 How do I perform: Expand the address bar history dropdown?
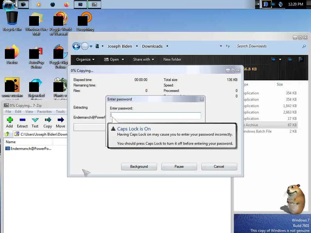tap(221, 46)
